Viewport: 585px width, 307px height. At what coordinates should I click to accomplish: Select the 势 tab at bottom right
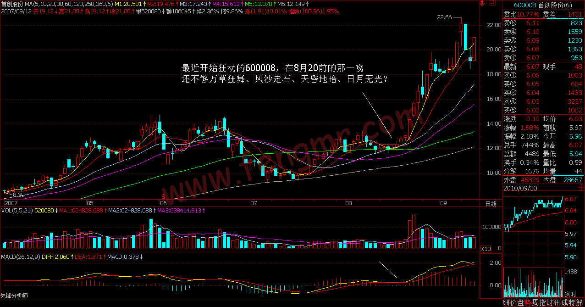point(528,302)
